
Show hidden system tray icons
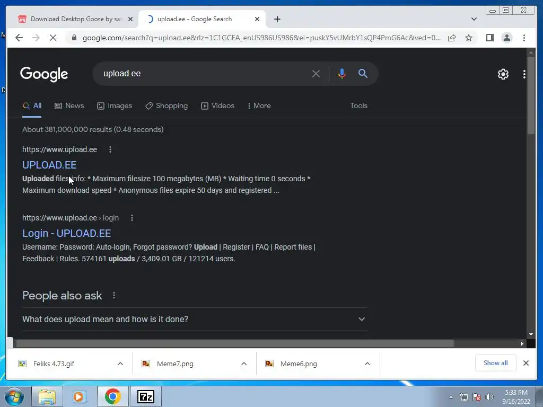coord(451,397)
